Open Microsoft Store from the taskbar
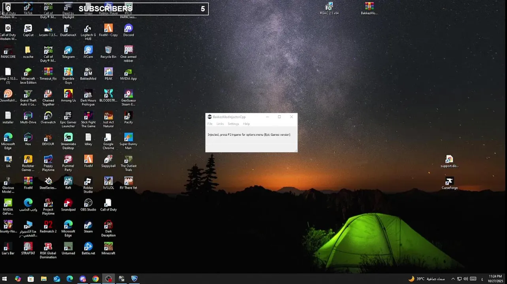The image size is (507, 284). [31, 279]
